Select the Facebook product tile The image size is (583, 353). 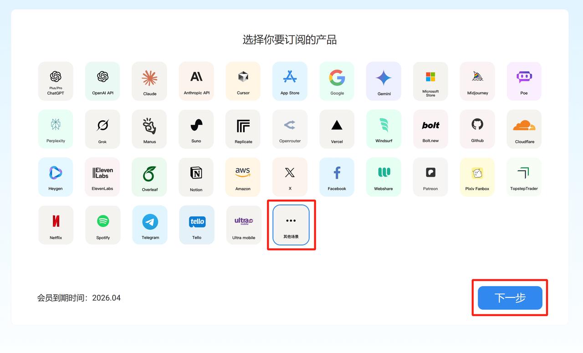coord(337,177)
